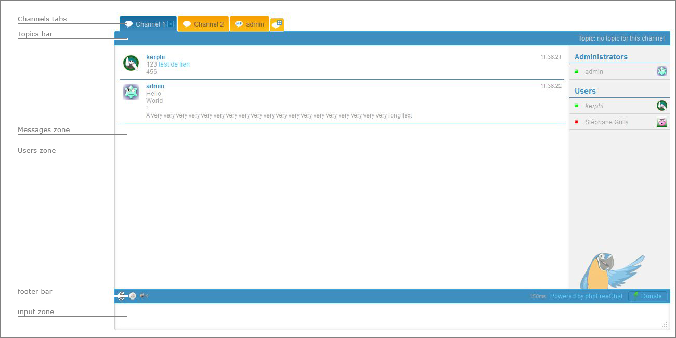676x338 pixels.
Task: Select the Channel 1 tab
Action: [147, 24]
